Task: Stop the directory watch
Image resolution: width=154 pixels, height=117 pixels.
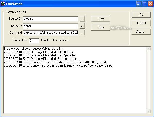Action: pyautogui.click(x=101, y=27)
